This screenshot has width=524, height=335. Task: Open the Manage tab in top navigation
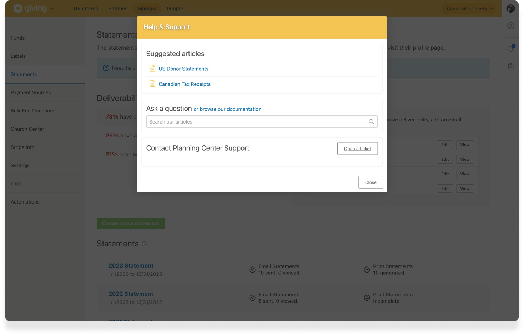pos(147,9)
